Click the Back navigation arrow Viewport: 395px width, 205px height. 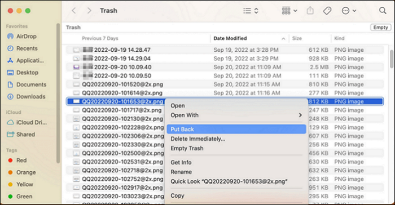(x=74, y=11)
